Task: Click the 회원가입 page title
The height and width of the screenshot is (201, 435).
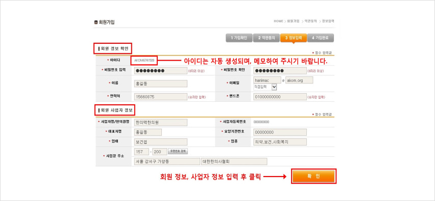Action: 107,22
